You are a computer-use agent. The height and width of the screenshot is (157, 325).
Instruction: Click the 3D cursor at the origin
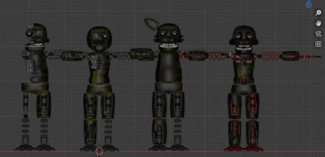99,151
